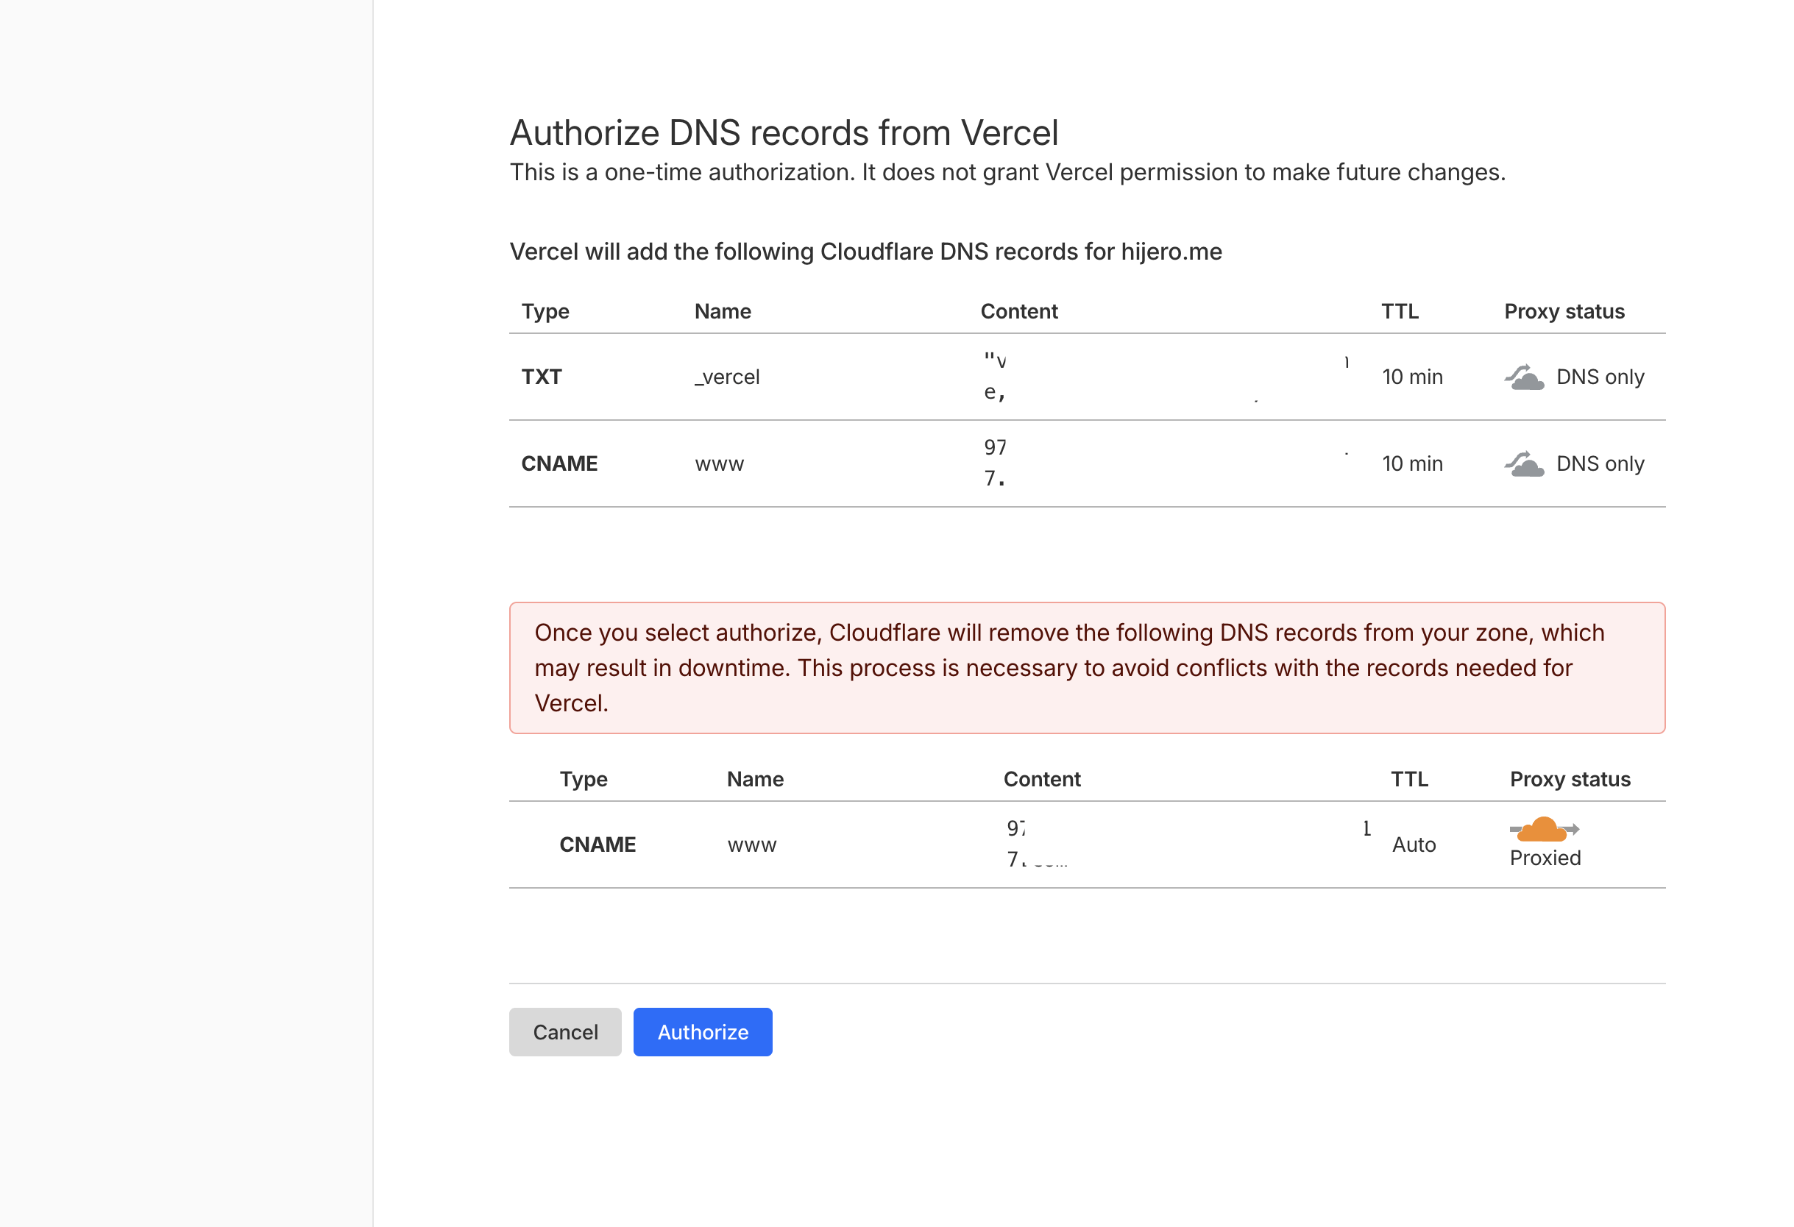The height and width of the screenshot is (1227, 1794).
Task: Click the 10 min TTL in TXT row
Action: click(1412, 377)
